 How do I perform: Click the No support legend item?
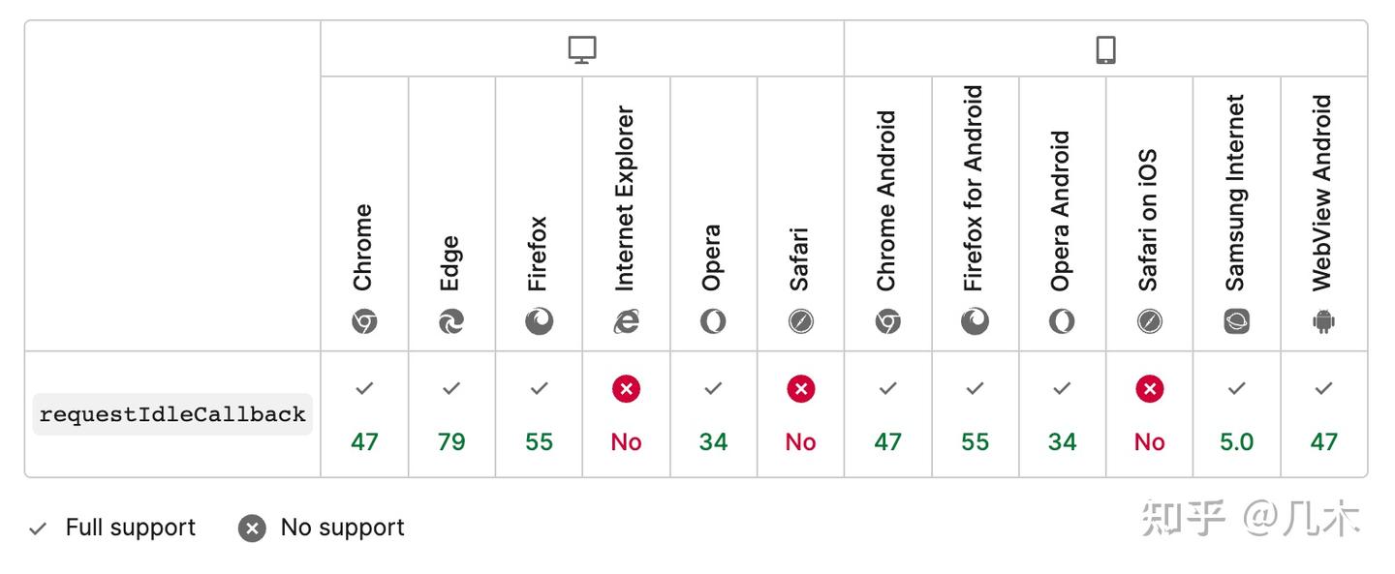point(322,528)
